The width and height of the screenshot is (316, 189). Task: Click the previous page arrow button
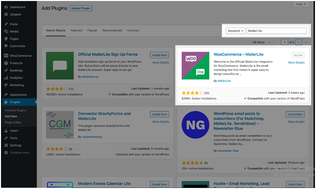pyautogui.click(x=277, y=42)
